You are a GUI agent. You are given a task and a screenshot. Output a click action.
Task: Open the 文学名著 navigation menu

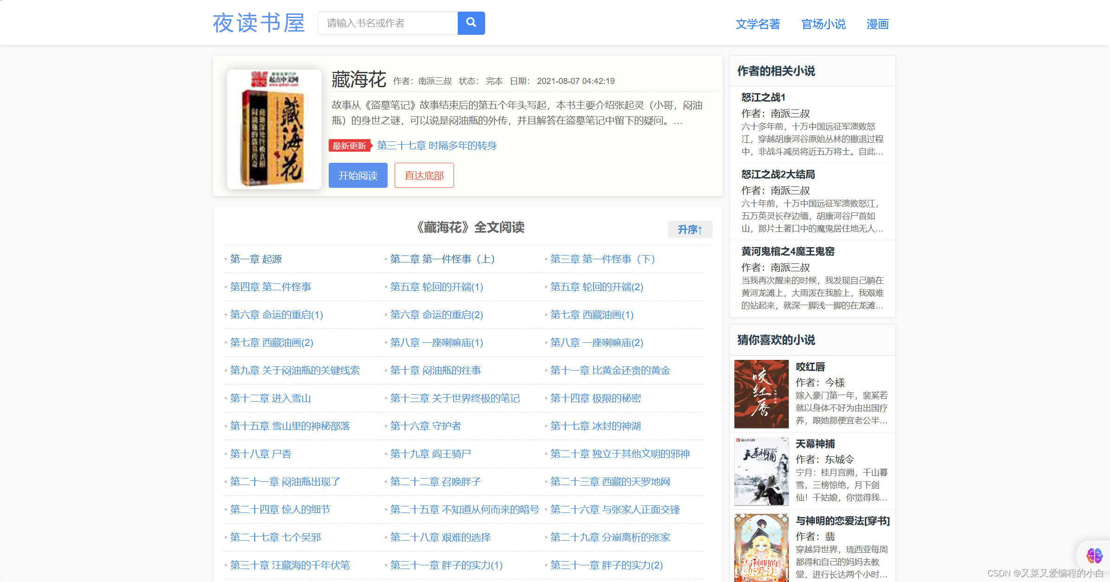pyautogui.click(x=758, y=24)
